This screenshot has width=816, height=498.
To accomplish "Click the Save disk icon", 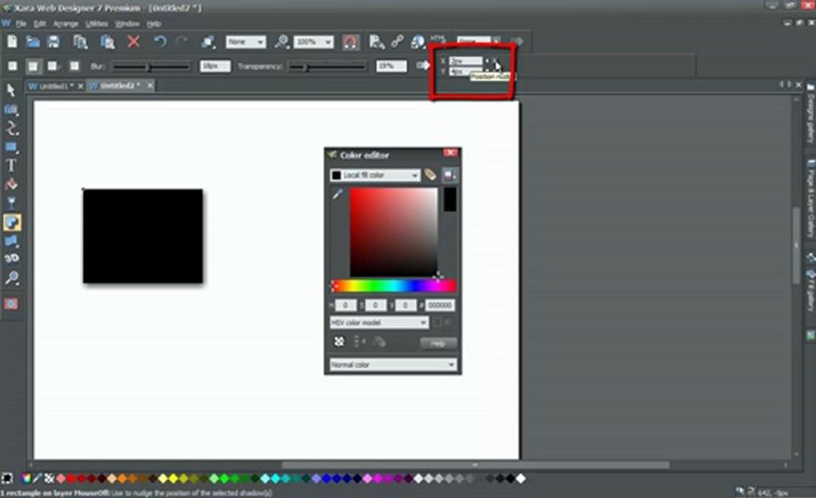I will coord(54,41).
